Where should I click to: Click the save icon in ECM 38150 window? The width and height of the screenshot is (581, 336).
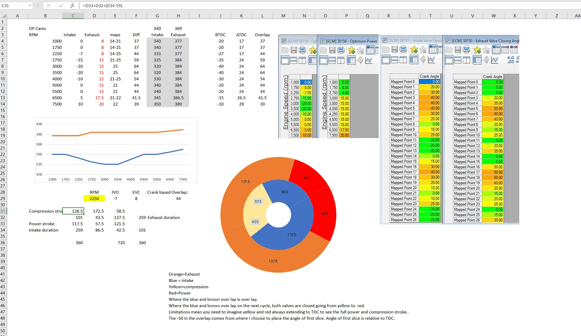point(458,50)
